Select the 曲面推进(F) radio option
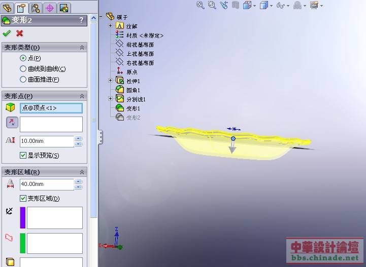The image size is (366, 267). [23, 80]
